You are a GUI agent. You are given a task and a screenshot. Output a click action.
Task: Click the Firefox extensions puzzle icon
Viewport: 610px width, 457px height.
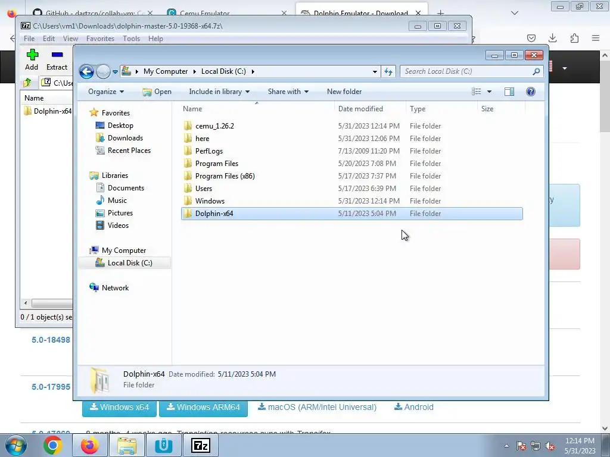coord(574,38)
